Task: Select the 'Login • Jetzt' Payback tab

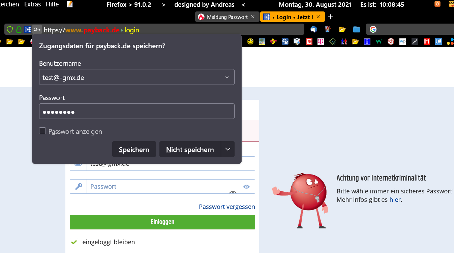Action: (x=293, y=17)
